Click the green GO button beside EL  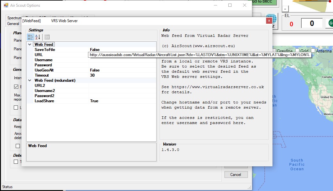pyautogui.click(x=329, y=23)
